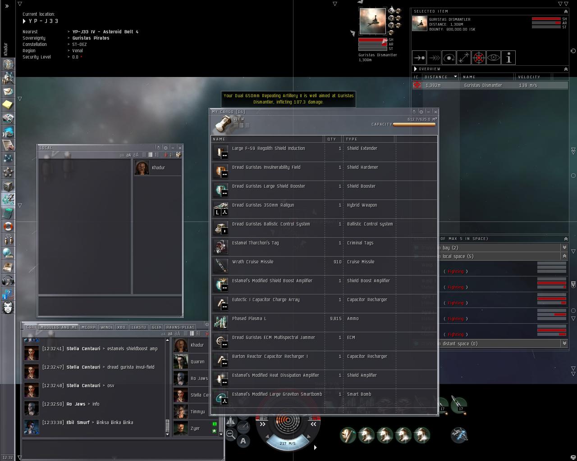Open the blue market icon in sidebar

(x=8, y=131)
